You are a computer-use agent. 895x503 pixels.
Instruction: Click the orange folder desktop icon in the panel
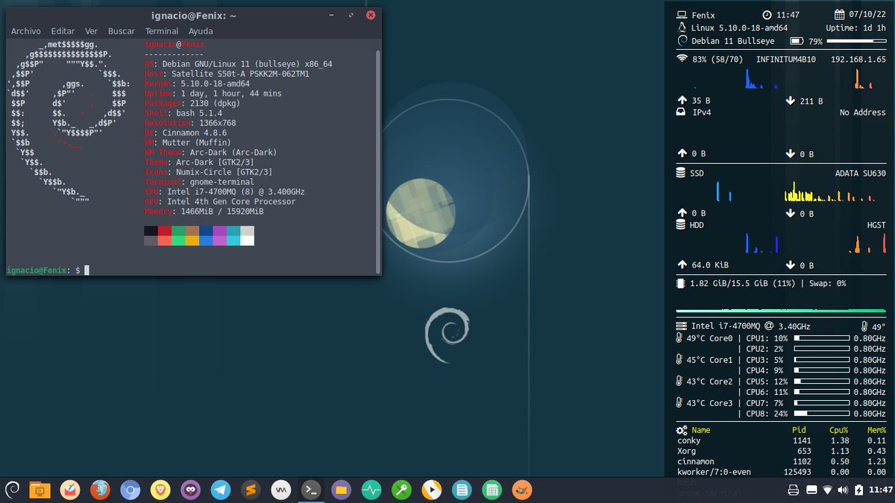[40, 490]
